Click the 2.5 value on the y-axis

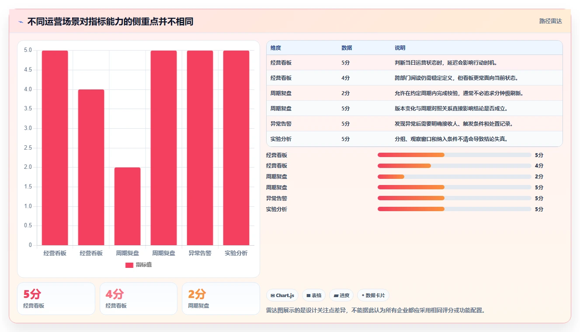tap(28, 148)
